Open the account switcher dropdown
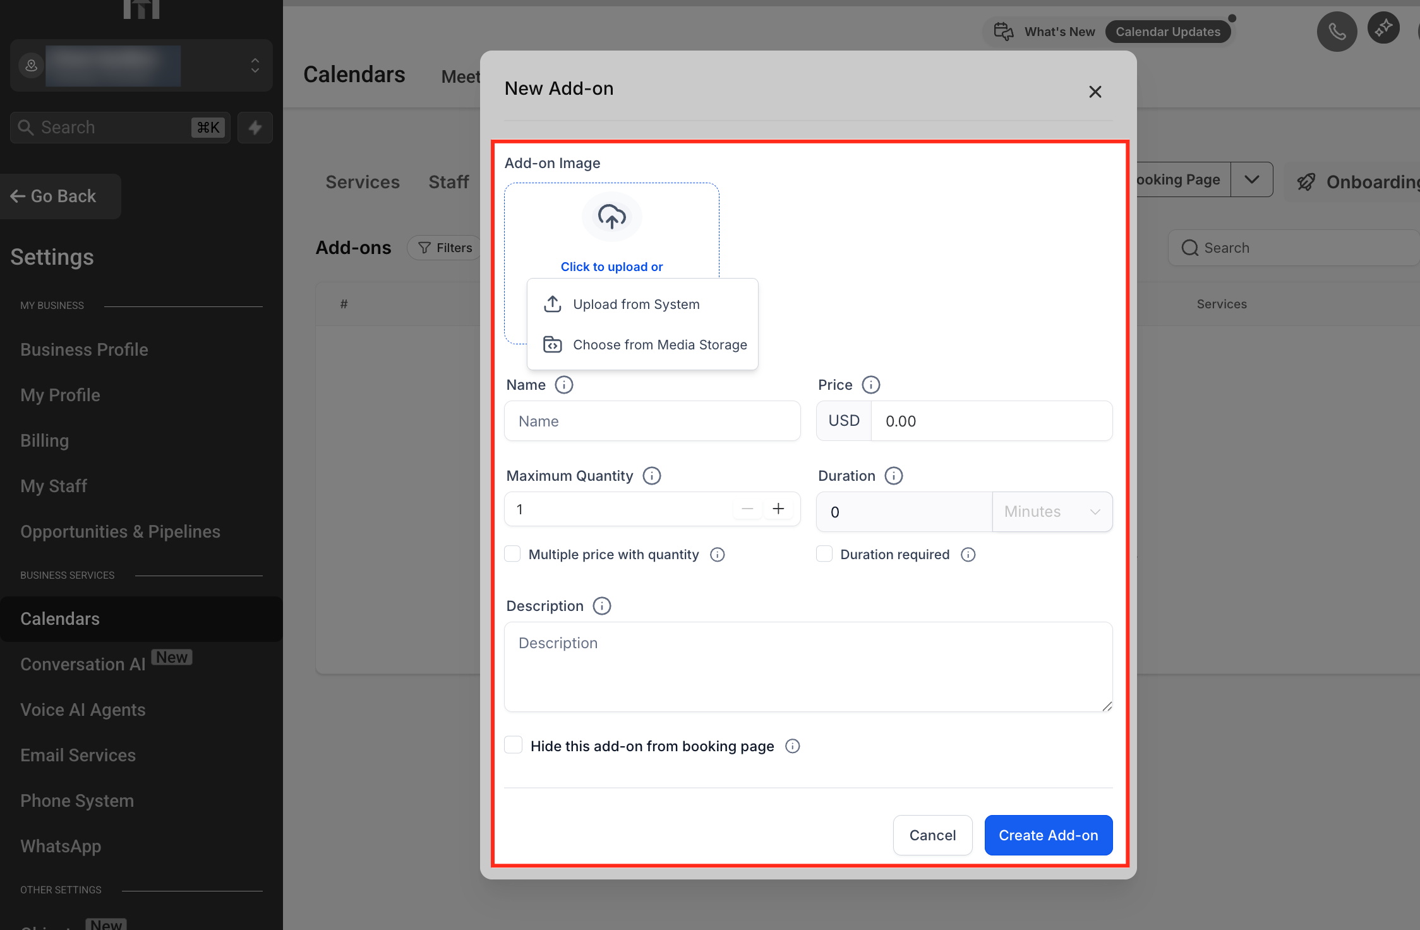 tap(255, 65)
